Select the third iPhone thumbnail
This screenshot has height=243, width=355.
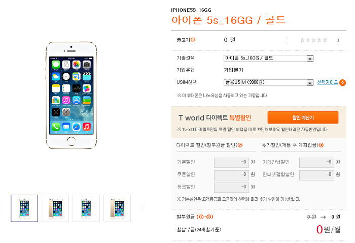pyautogui.click(x=86, y=208)
